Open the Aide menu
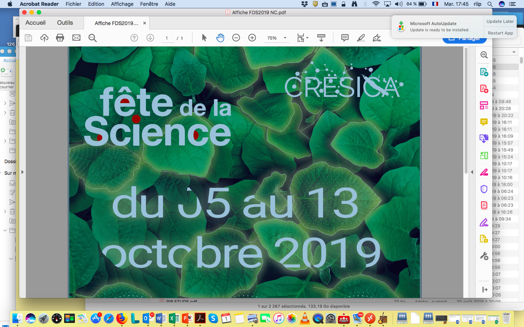Screen dimensions: 524x327 pyautogui.click(x=170, y=4)
